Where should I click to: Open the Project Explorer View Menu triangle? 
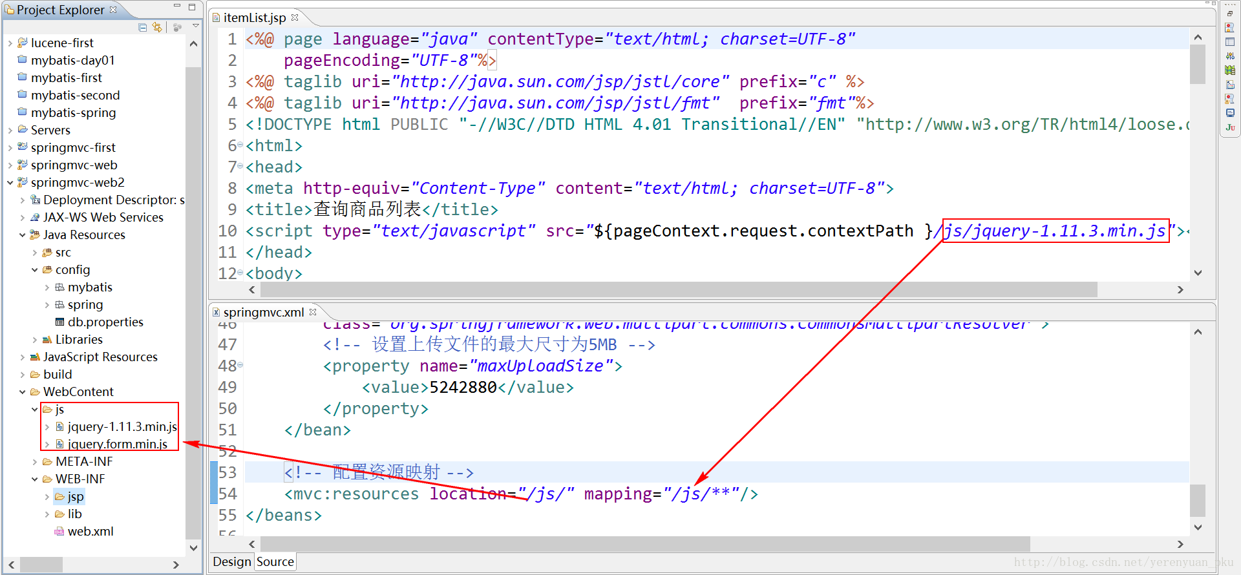196,26
